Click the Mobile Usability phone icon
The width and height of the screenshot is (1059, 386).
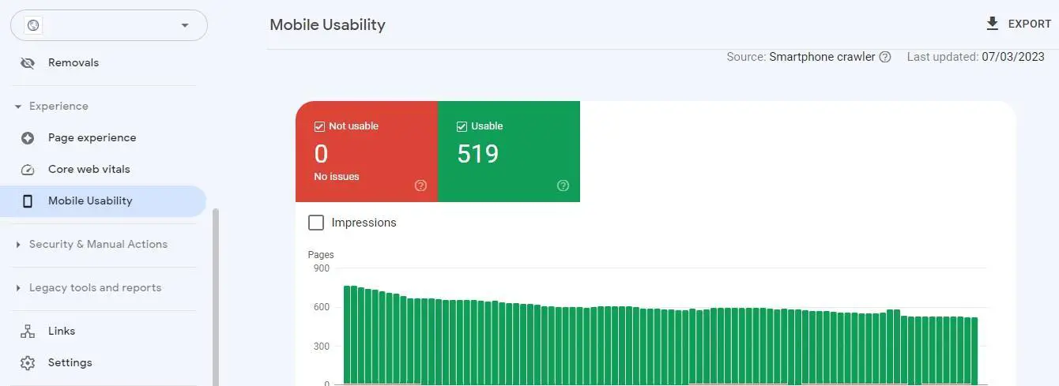point(28,200)
